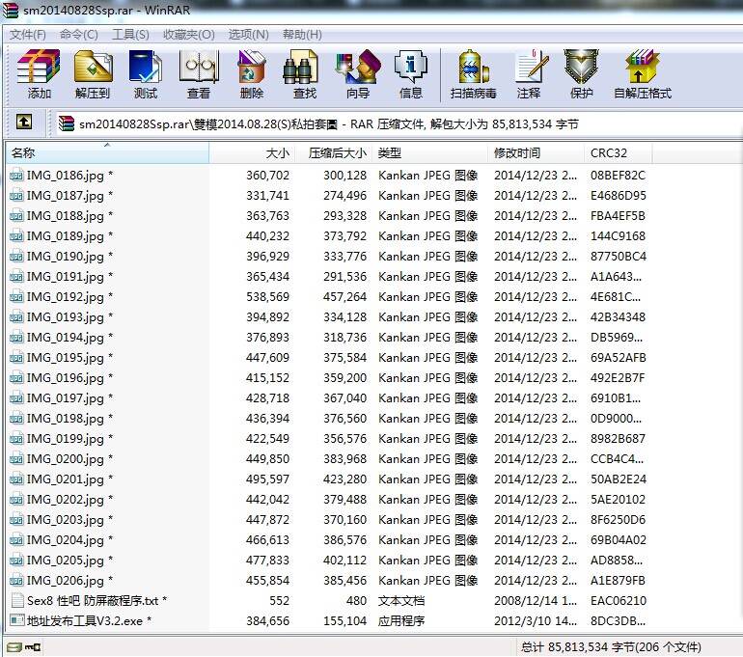Click the 保护 (Protect) archive icon
Screen dimensions: 743x657
[581, 74]
